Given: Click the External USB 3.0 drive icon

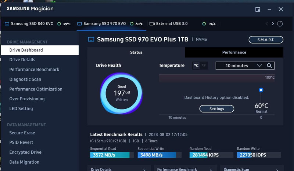Looking at the screenshot, I should (152, 24).
